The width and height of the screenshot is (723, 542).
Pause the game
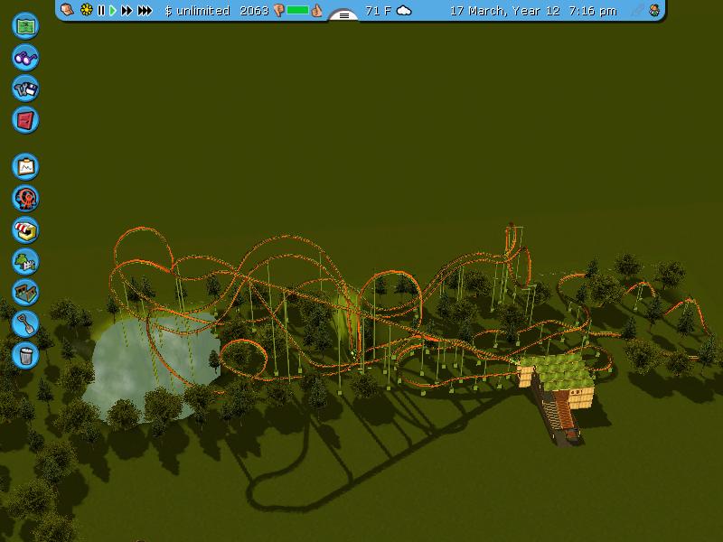click(x=101, y=10)
